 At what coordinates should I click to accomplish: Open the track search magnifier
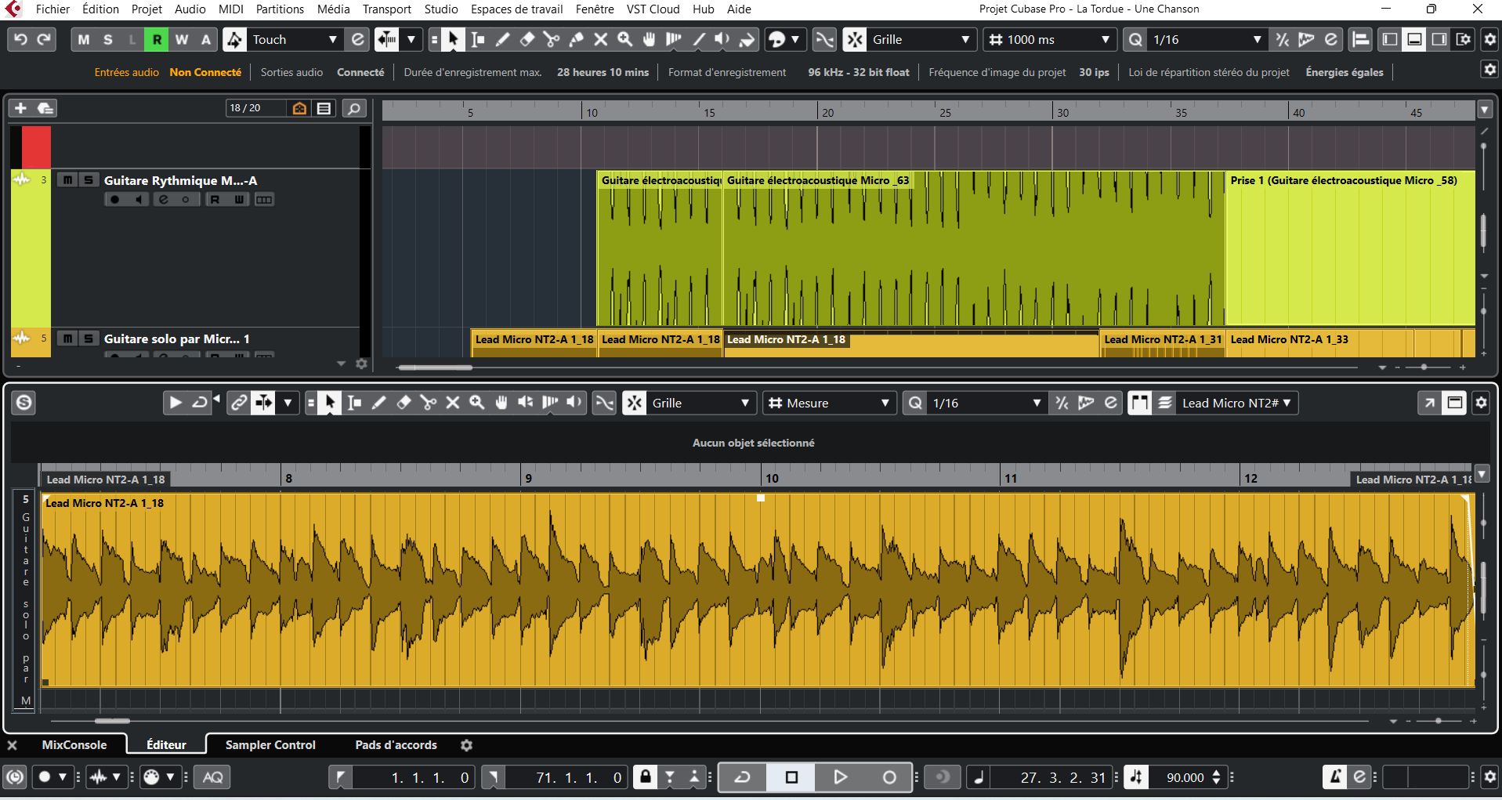click(x=354, y=108)
